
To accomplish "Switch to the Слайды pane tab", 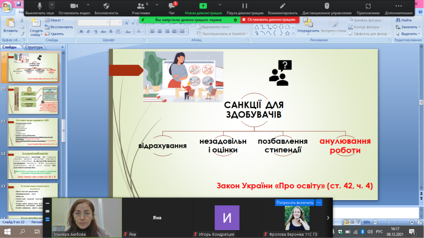I will tap(9, 47).
